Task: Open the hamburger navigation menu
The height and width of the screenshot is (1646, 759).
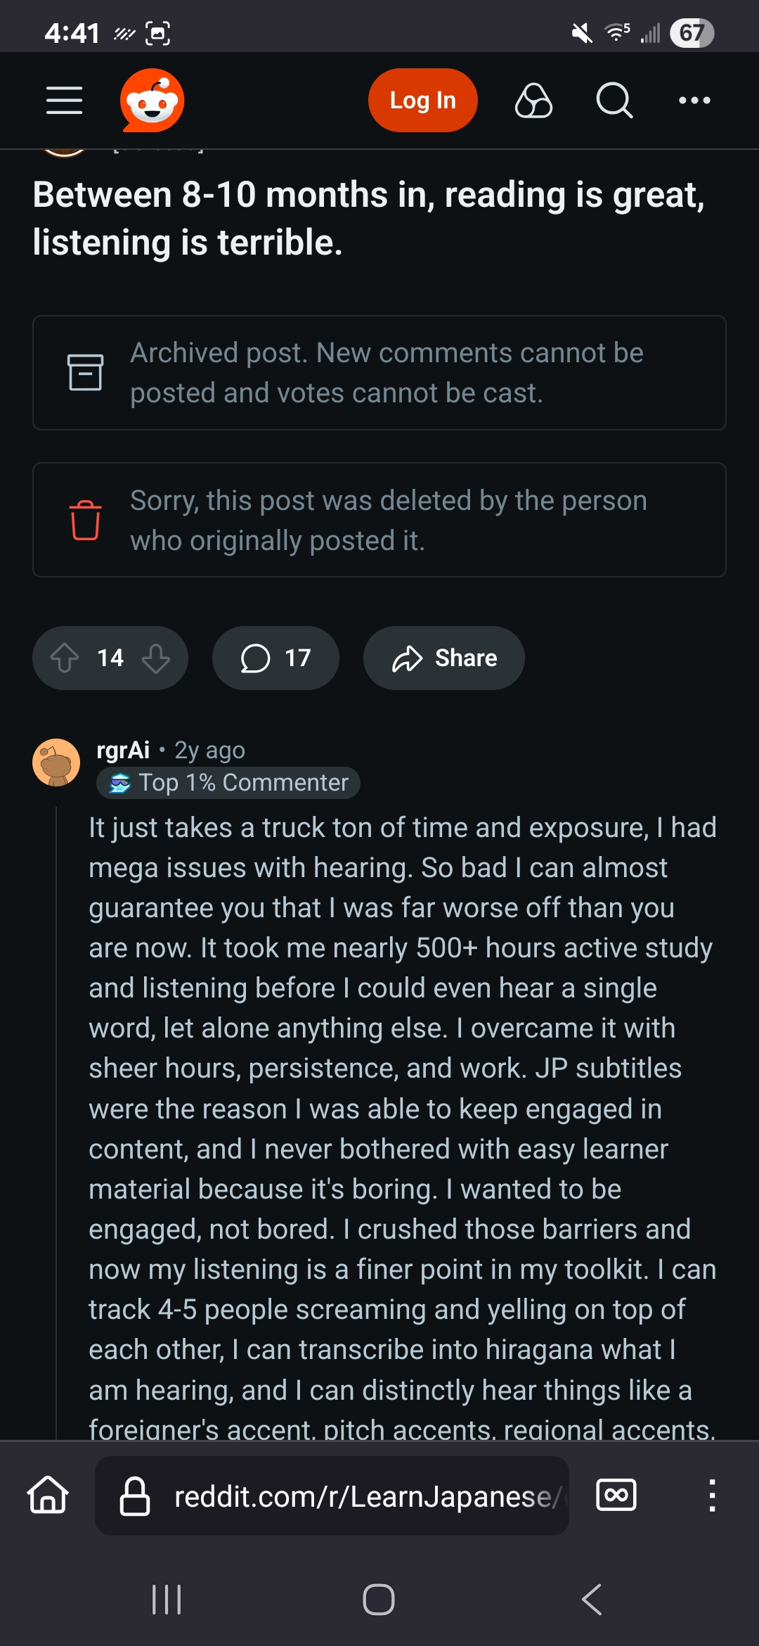Action: (x=64, y=101)
